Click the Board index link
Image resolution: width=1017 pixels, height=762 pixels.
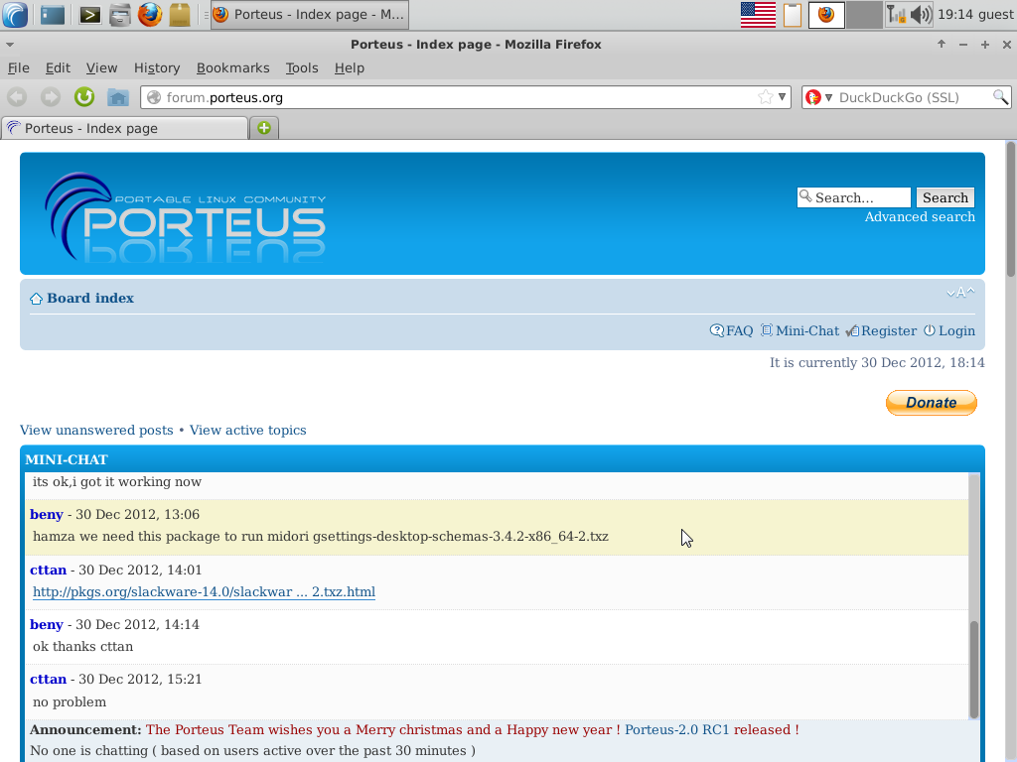[x=90, y=298]
